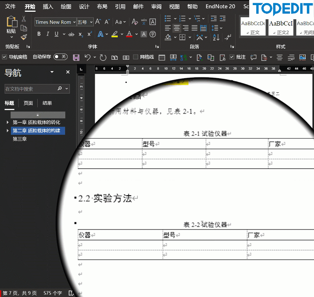Click the character shading A icon
This screenshot has width=314, height=297.
tap(144, 34)
